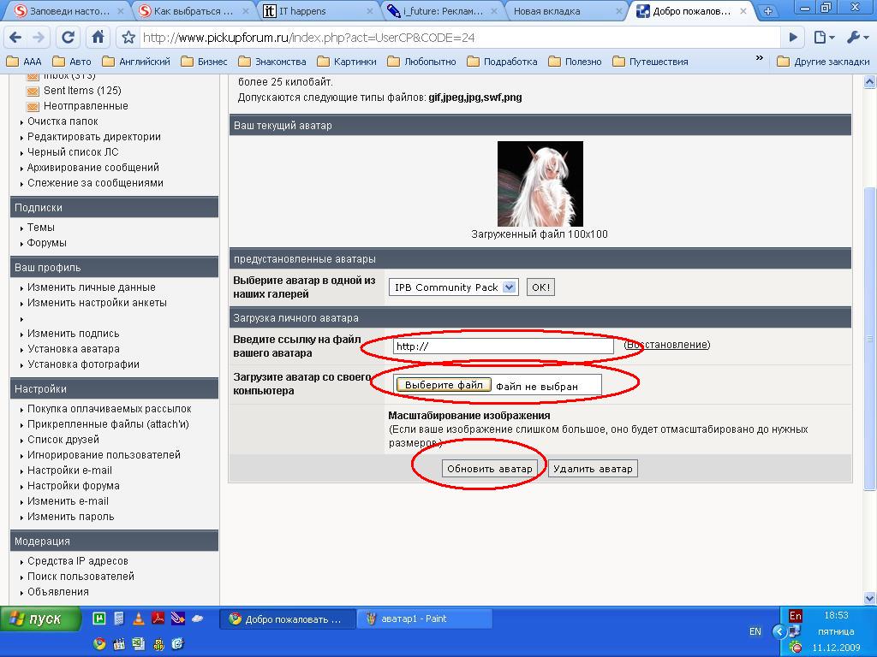Click the Выберите файл upload button
Viewport: 877px width, 657px height.
pos(444,385)
